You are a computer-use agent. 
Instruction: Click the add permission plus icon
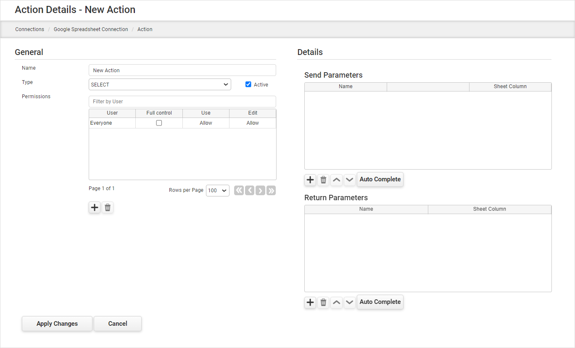tap(95, 207)
